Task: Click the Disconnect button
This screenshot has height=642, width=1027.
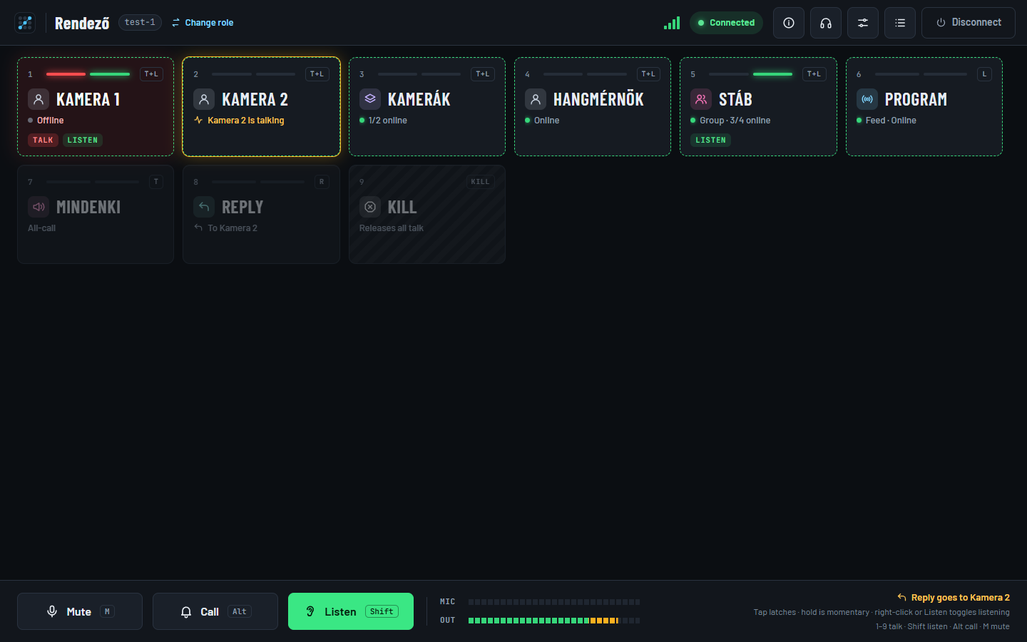Action: [x=969, y=23]
